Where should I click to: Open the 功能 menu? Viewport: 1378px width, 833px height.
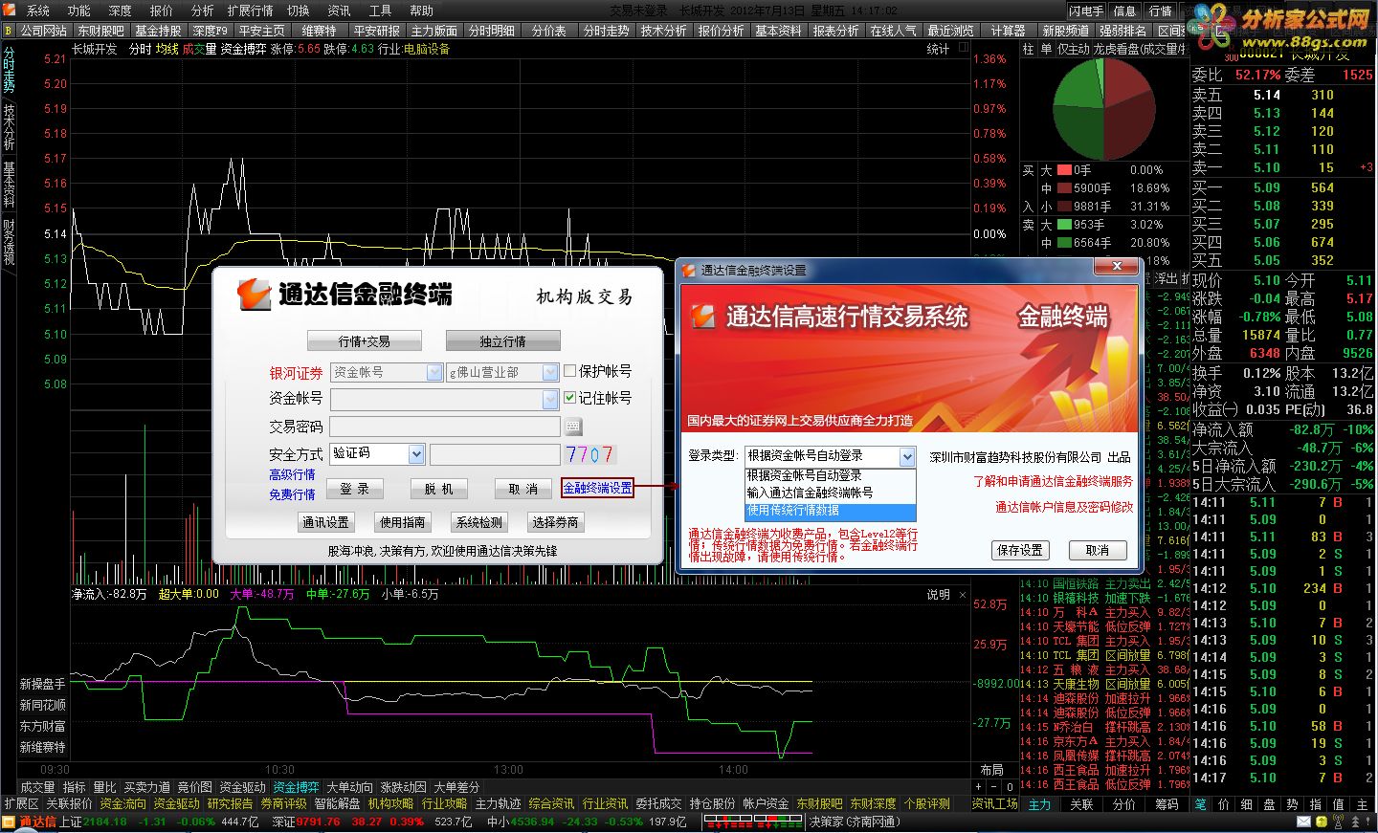[79, 11]
